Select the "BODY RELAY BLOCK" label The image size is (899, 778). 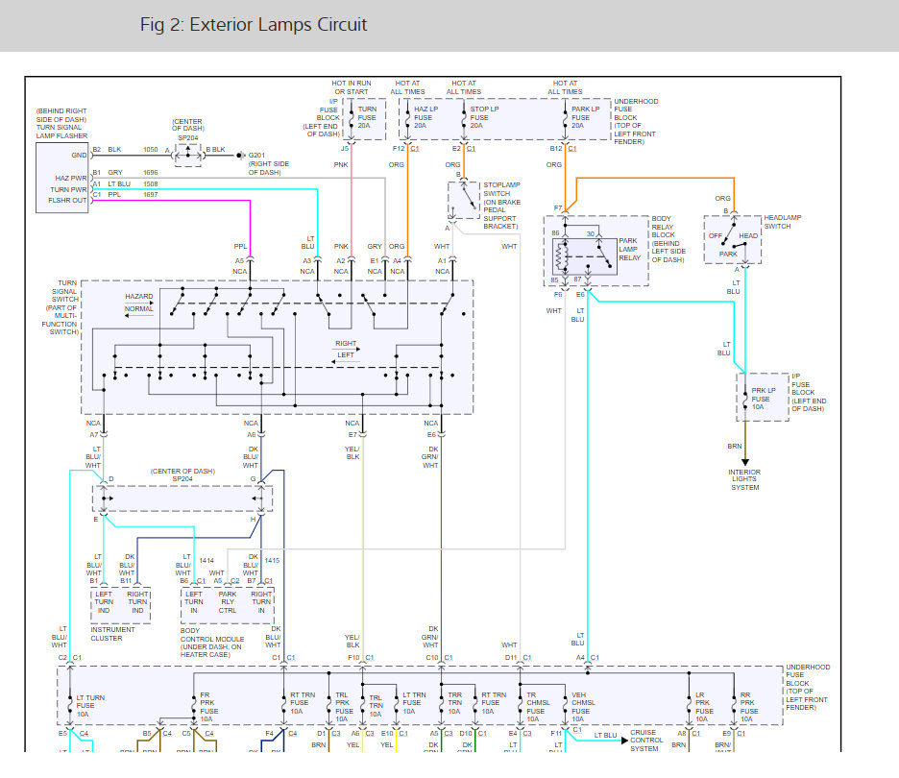[x=664, y=227]
